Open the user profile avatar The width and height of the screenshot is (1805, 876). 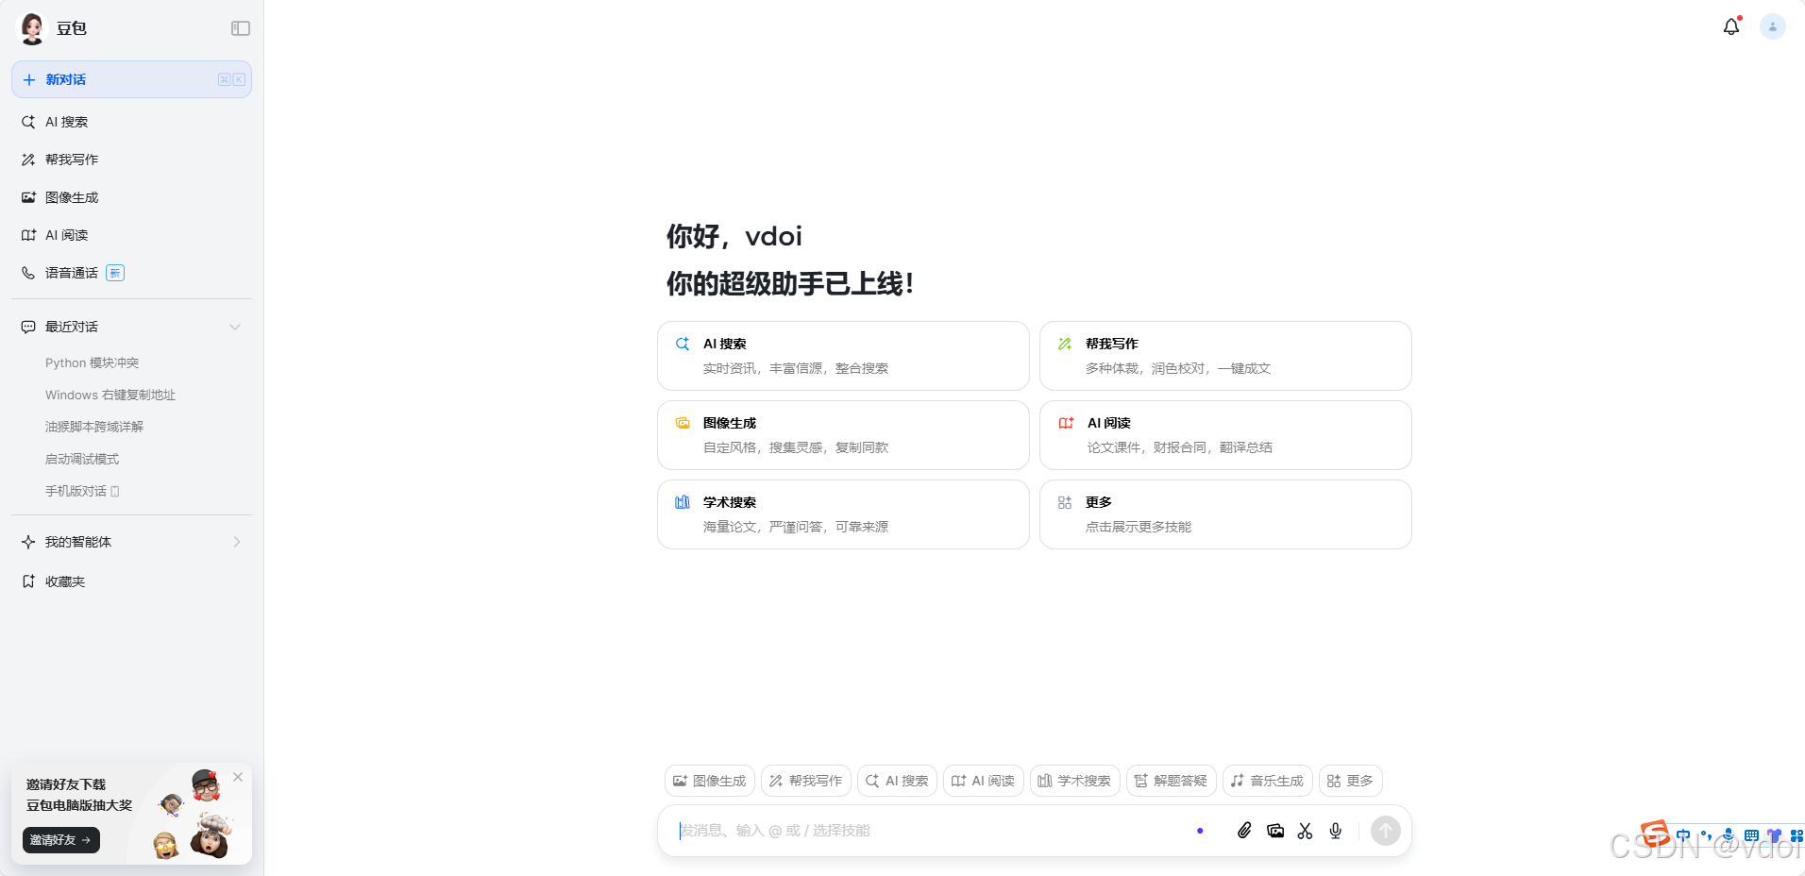(x=1772, y=26)
